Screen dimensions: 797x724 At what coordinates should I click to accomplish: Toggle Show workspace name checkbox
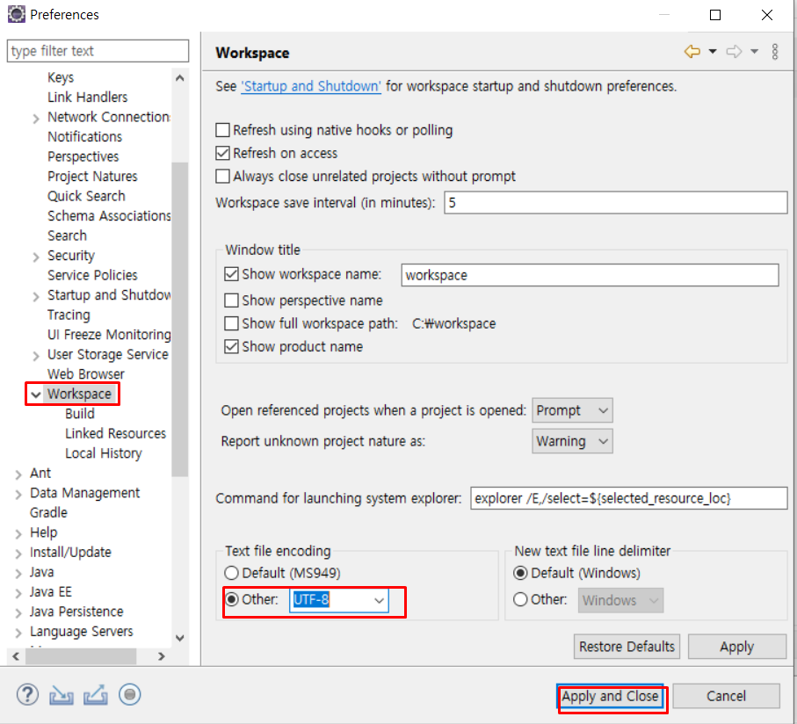[231, 274]
